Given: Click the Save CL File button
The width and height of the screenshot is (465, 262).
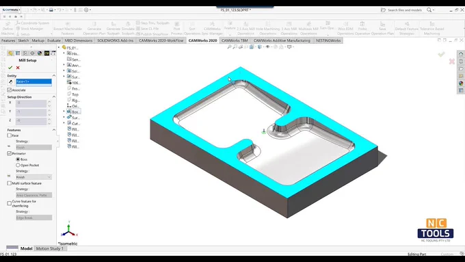Looking at the screenshot, I should [147, 29].
